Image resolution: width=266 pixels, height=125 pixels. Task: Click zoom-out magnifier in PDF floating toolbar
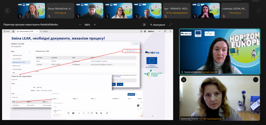101,113
